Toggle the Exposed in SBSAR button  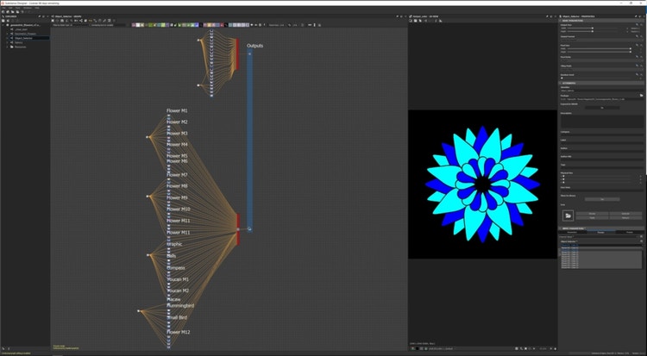click(602, 108)
